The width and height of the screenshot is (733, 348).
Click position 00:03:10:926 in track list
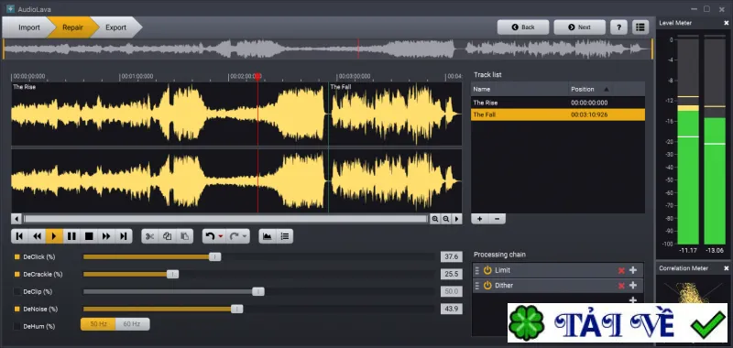point(589,114)
